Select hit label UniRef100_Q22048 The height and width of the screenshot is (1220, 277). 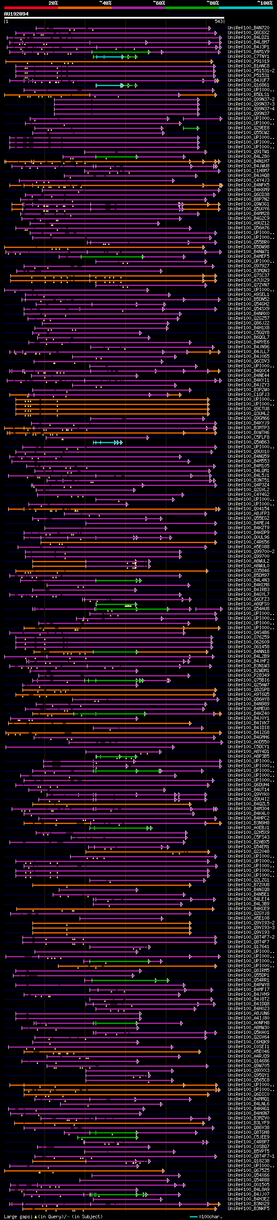pos(248,853)
